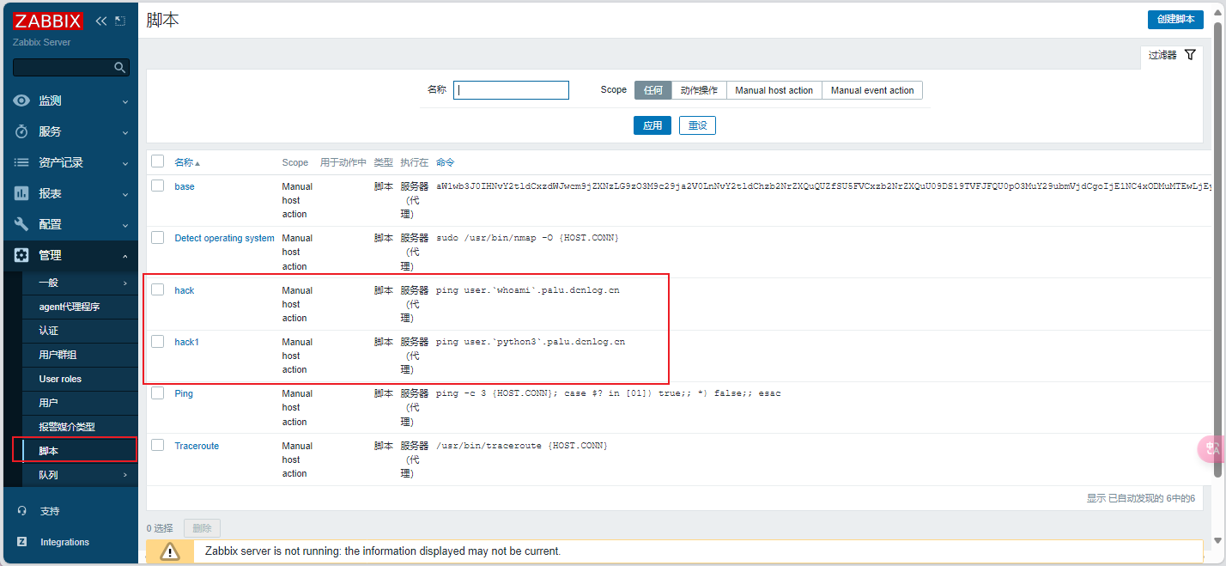The image size is (1226, 566).
Task: Click the 应用 button
Action: click(x=652, y=125)
